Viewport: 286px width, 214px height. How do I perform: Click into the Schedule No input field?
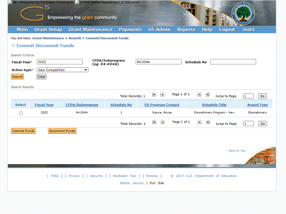(x=233, y=62)
